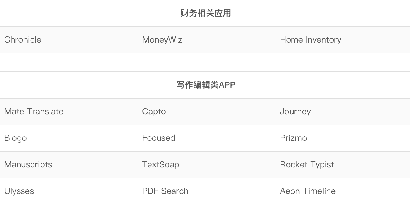This screenshot has width=410, height=202.
Task: Select the PDF Search cell
Action: click(x=165, y=191)
